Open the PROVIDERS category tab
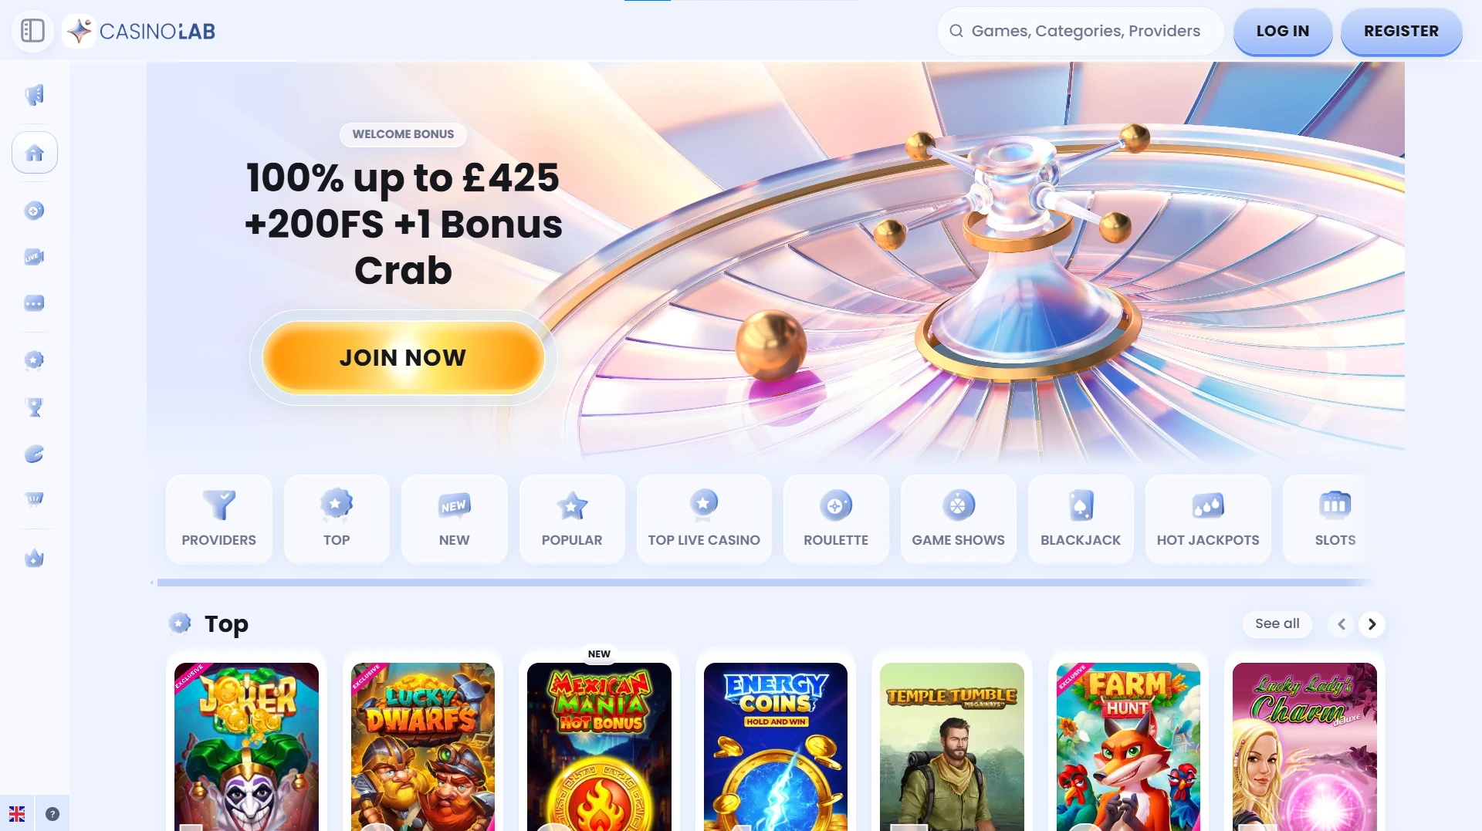The height and width of the screenshot is (831, 1482). point(219,519)
